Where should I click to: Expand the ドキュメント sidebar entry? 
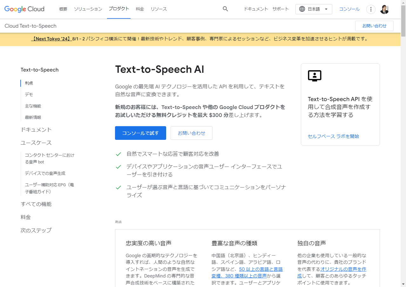click(36, 129)
